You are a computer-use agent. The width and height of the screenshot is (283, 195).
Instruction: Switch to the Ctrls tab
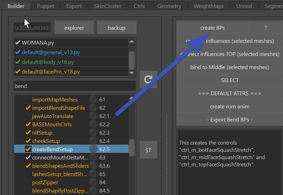(x=139, y=6)
